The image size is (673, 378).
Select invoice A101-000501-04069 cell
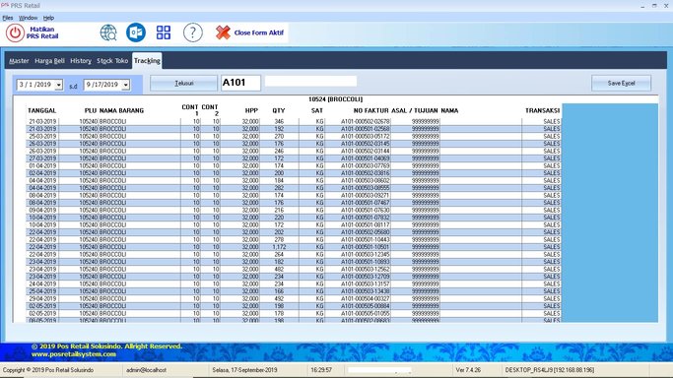[x=366, y=158]
